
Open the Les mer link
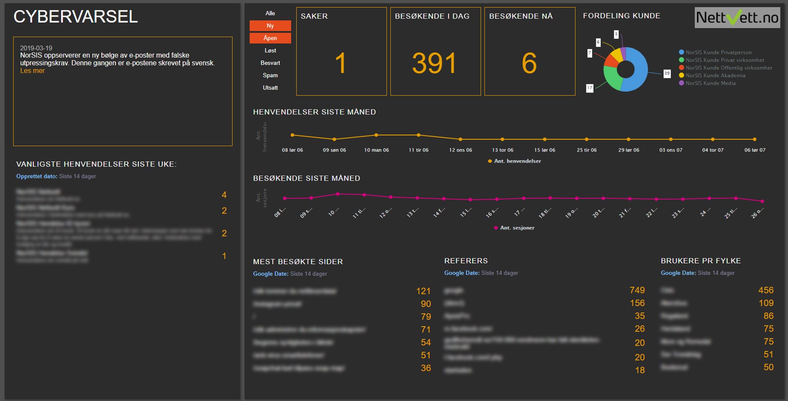tap(32, 71)
